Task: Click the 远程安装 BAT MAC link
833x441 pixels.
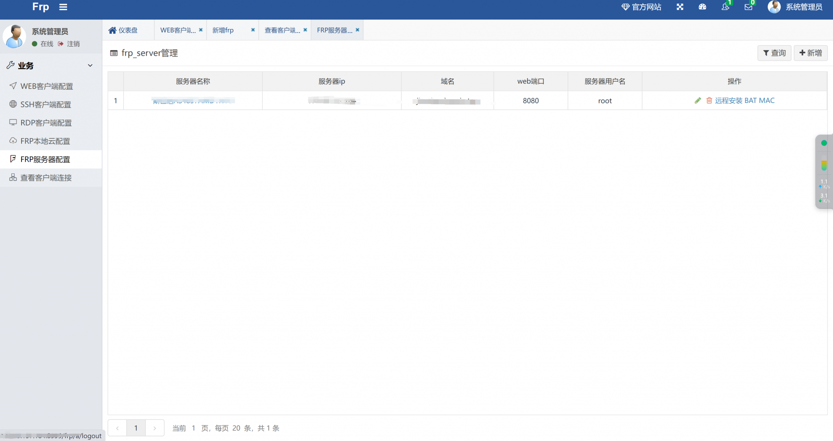Action: pyautogui.click(x=745, y=100)
